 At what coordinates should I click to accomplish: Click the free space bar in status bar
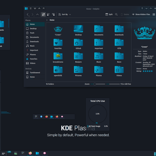(113, 84)
